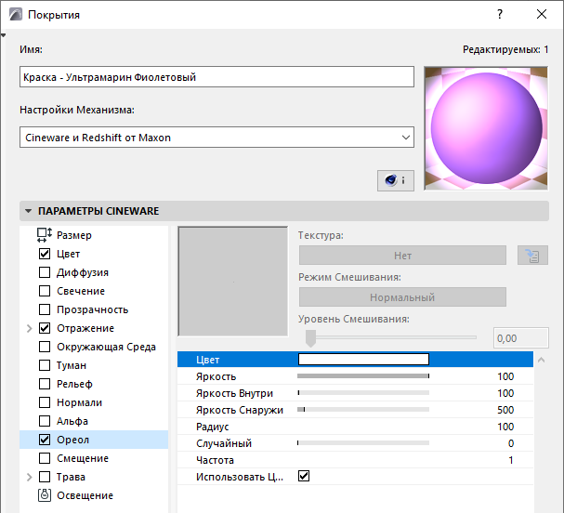564x513 pixels.
Task: Adjust the Яркость slider bar
Action: pyautogui.click(x=363, y=376)
